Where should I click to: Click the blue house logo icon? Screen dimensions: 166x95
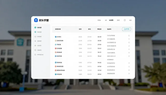click(36, 20)
